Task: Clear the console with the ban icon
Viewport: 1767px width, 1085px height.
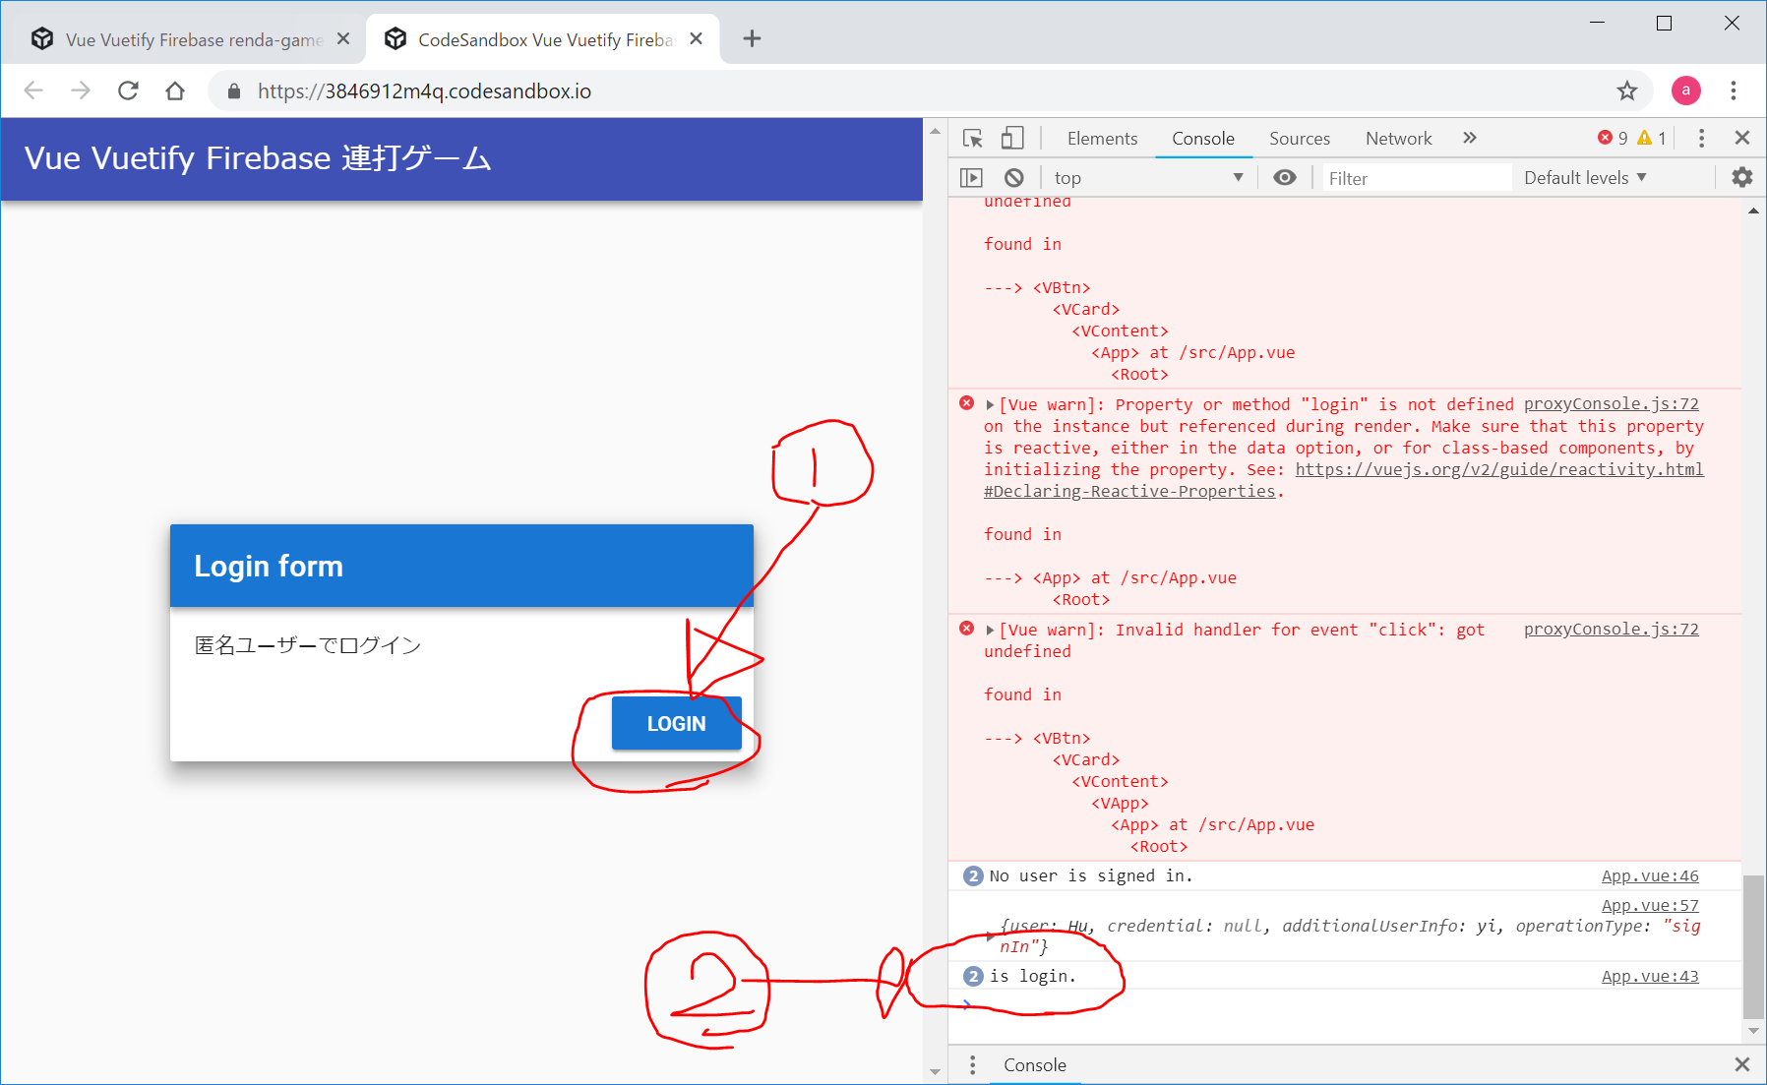Action: 1013,178
